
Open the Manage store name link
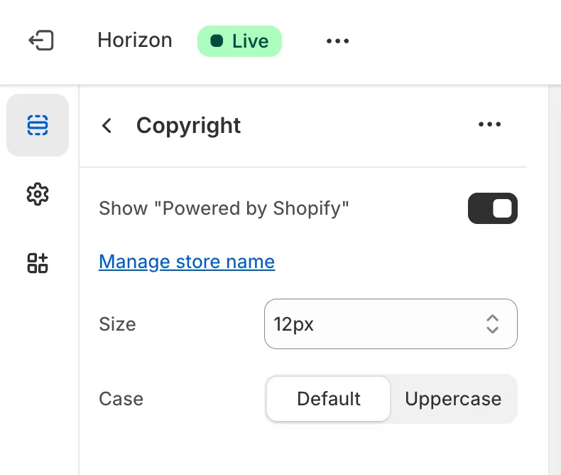pyautogui.click(x=187, y=262)
